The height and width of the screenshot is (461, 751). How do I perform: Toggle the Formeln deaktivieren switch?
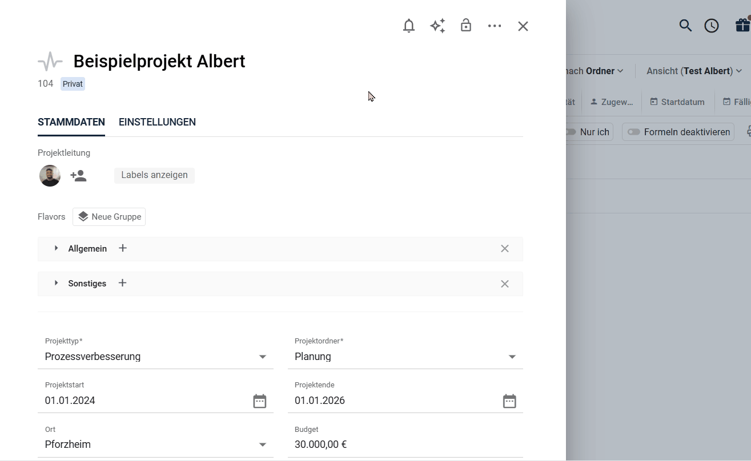[634, 132]
